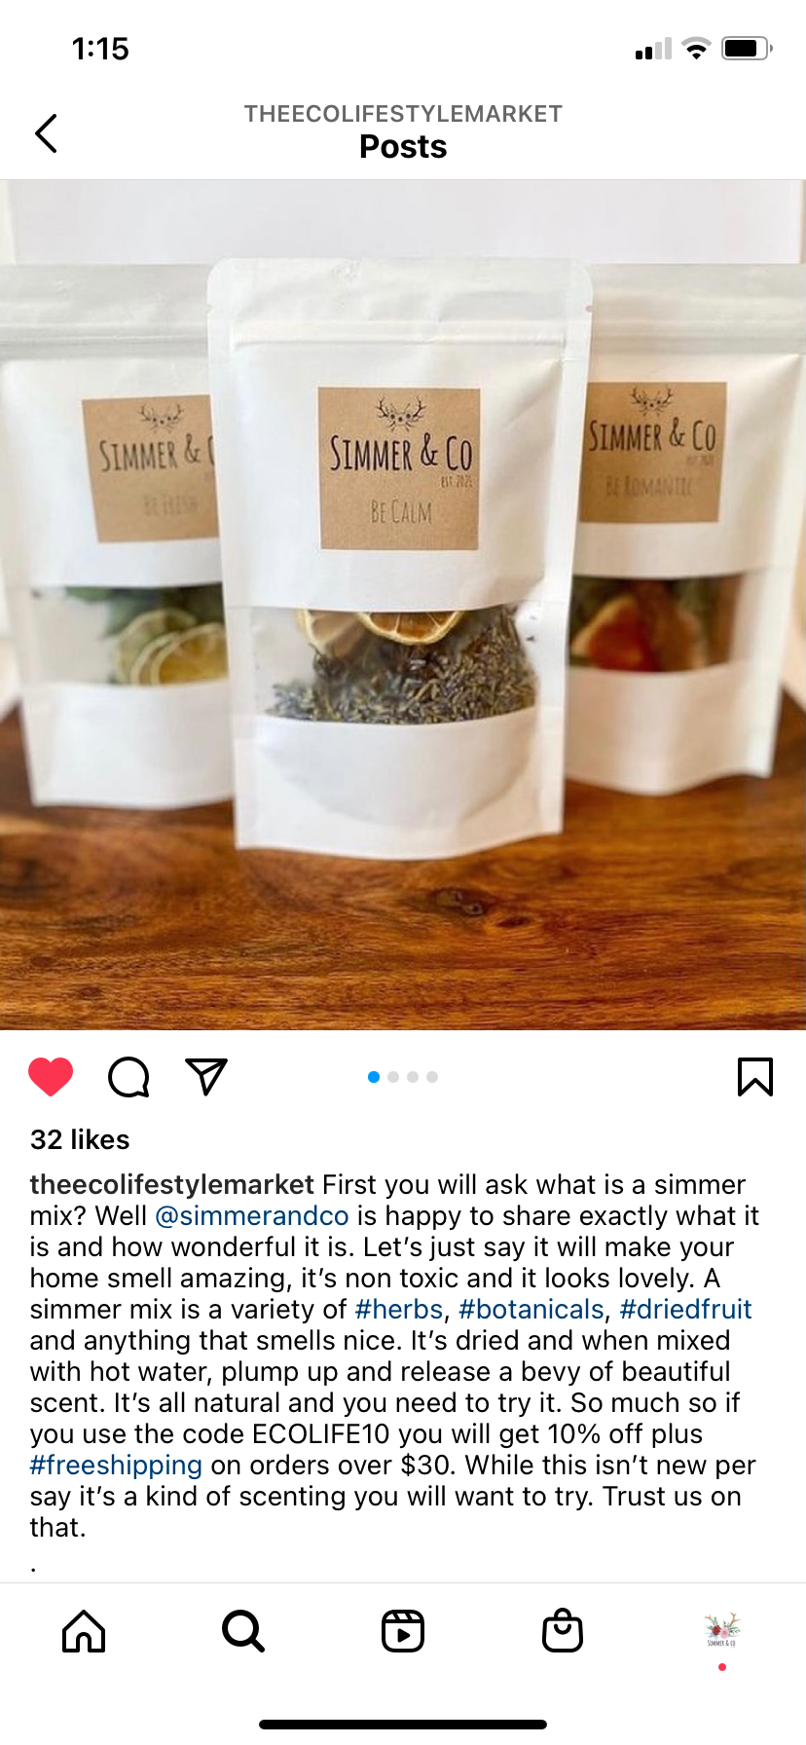The width and height of the screenshot is (806, 1745).
Task: Tap the Simmer & Co pouches photo
Action: pyautogui.click(x=403, y=605)
